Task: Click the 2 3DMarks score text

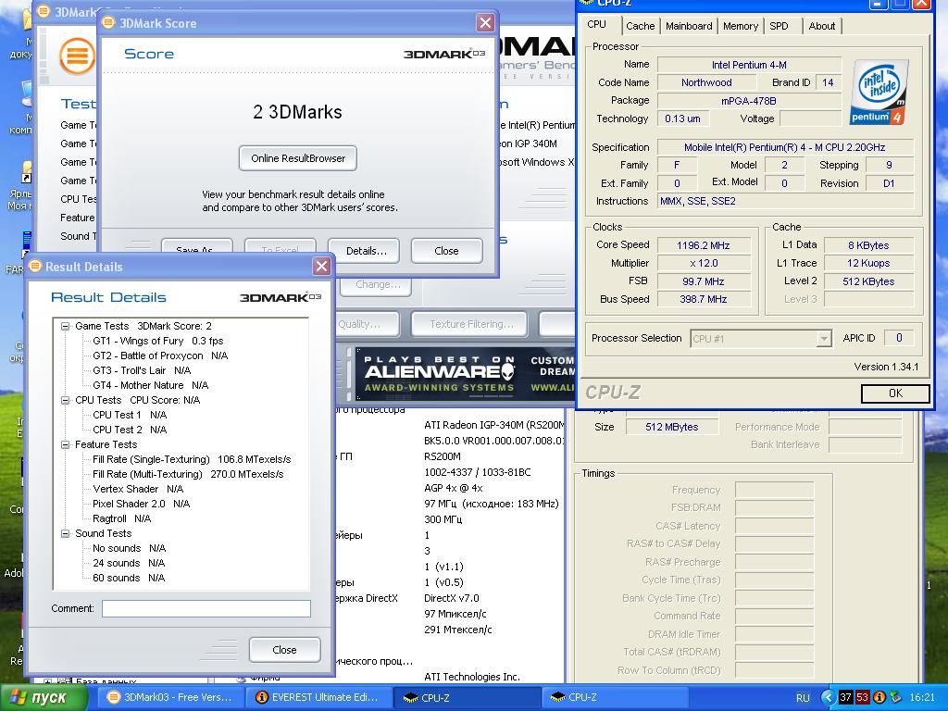Action: point(297,112)
